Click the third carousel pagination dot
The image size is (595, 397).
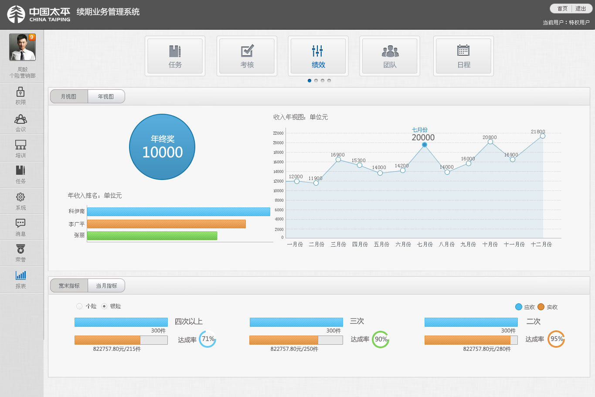tap(323, 81)
